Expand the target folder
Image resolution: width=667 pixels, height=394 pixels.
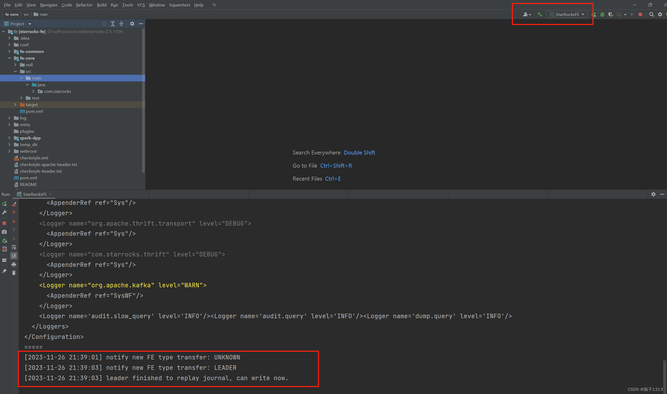[15, 105]
